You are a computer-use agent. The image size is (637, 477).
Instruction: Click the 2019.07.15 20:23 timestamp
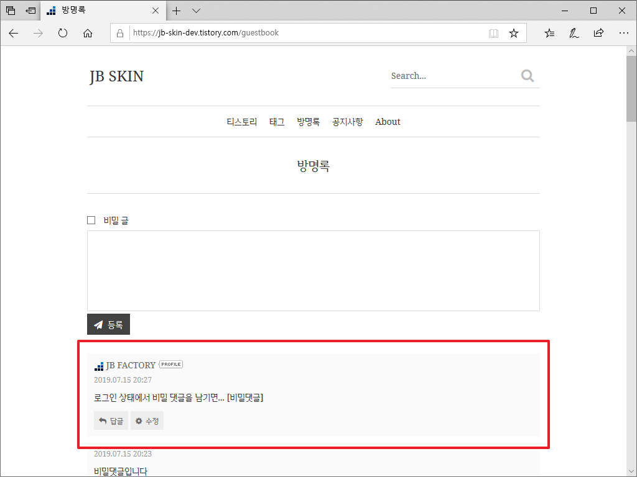pyautogui.click(x=123, y=454)
